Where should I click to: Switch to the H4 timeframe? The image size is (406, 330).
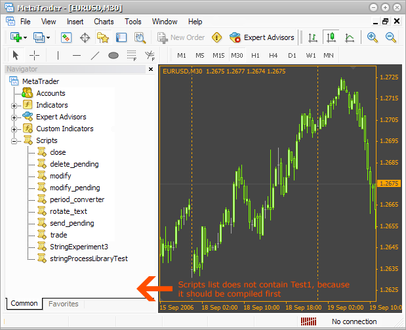(x=273, y=55)
